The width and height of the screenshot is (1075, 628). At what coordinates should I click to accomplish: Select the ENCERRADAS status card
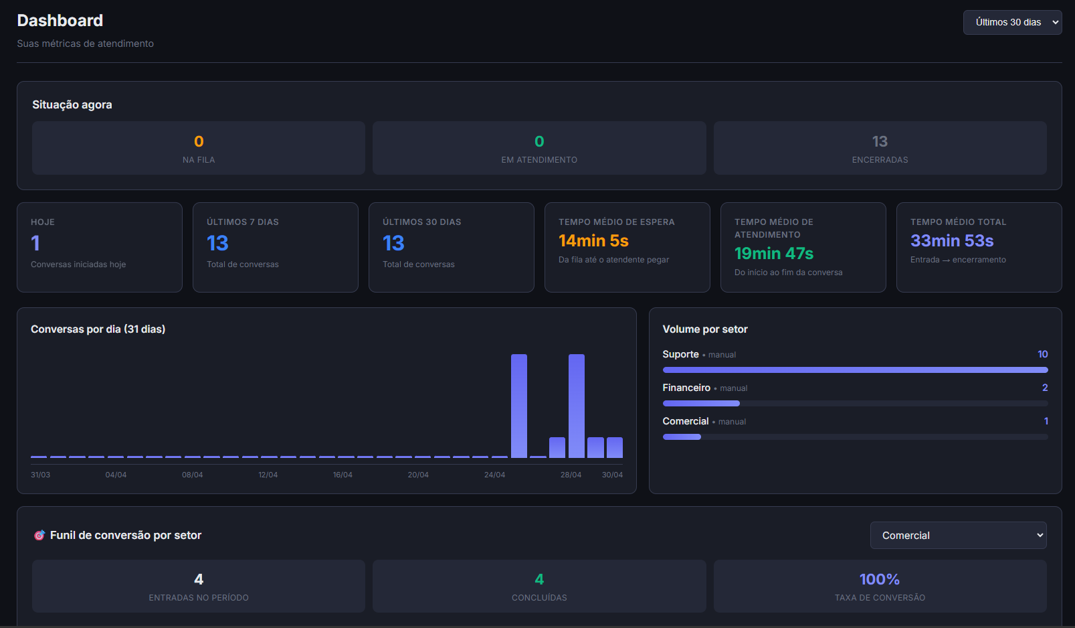click(x=880, y=148)
